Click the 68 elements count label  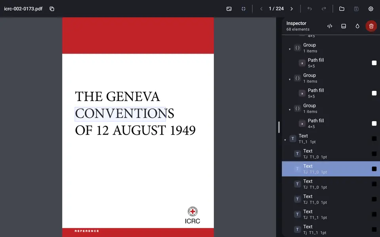coord(298,29)
